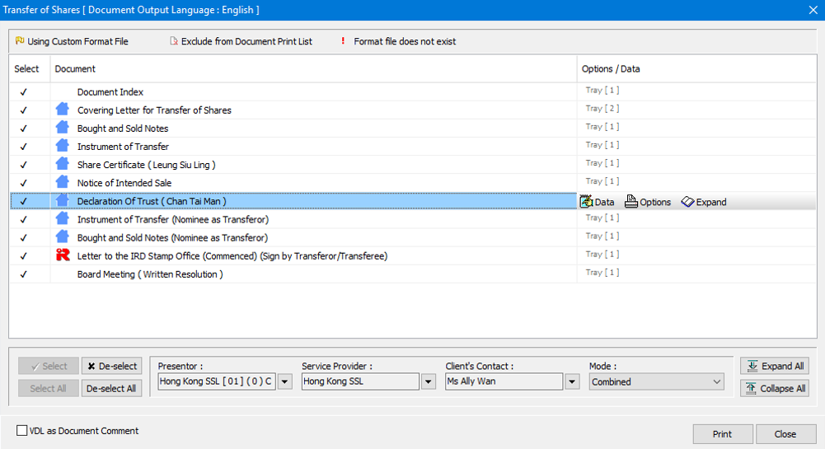The width and height of the screenshot is (825, 449).
Task: Click blue icon beside Notice of Intended Sale
Action: 62,182
